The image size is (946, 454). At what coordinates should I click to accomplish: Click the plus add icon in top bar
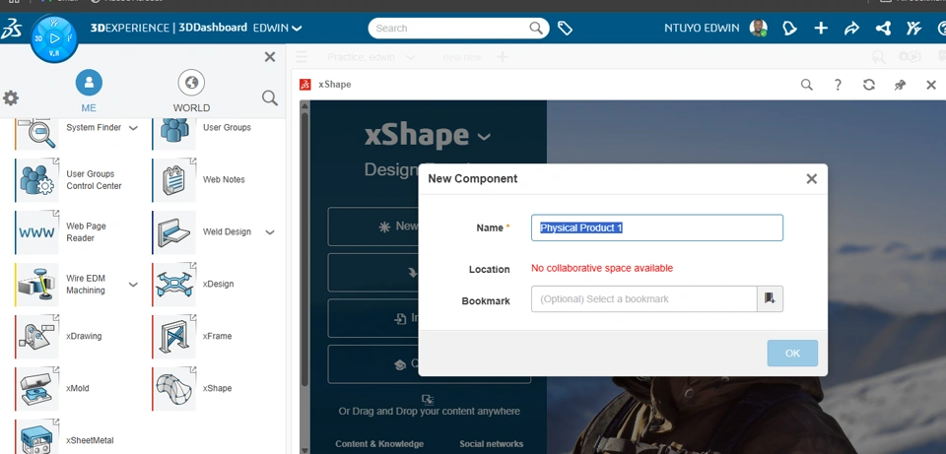[821, 29]
